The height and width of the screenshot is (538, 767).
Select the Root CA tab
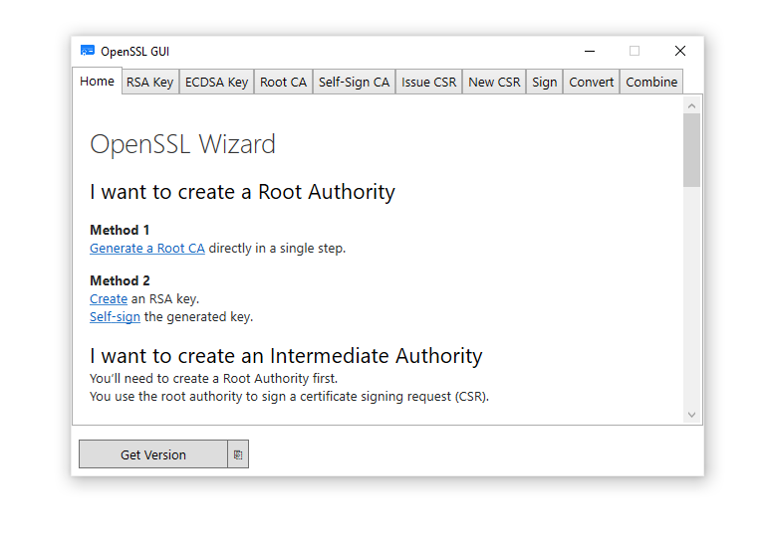283,82
